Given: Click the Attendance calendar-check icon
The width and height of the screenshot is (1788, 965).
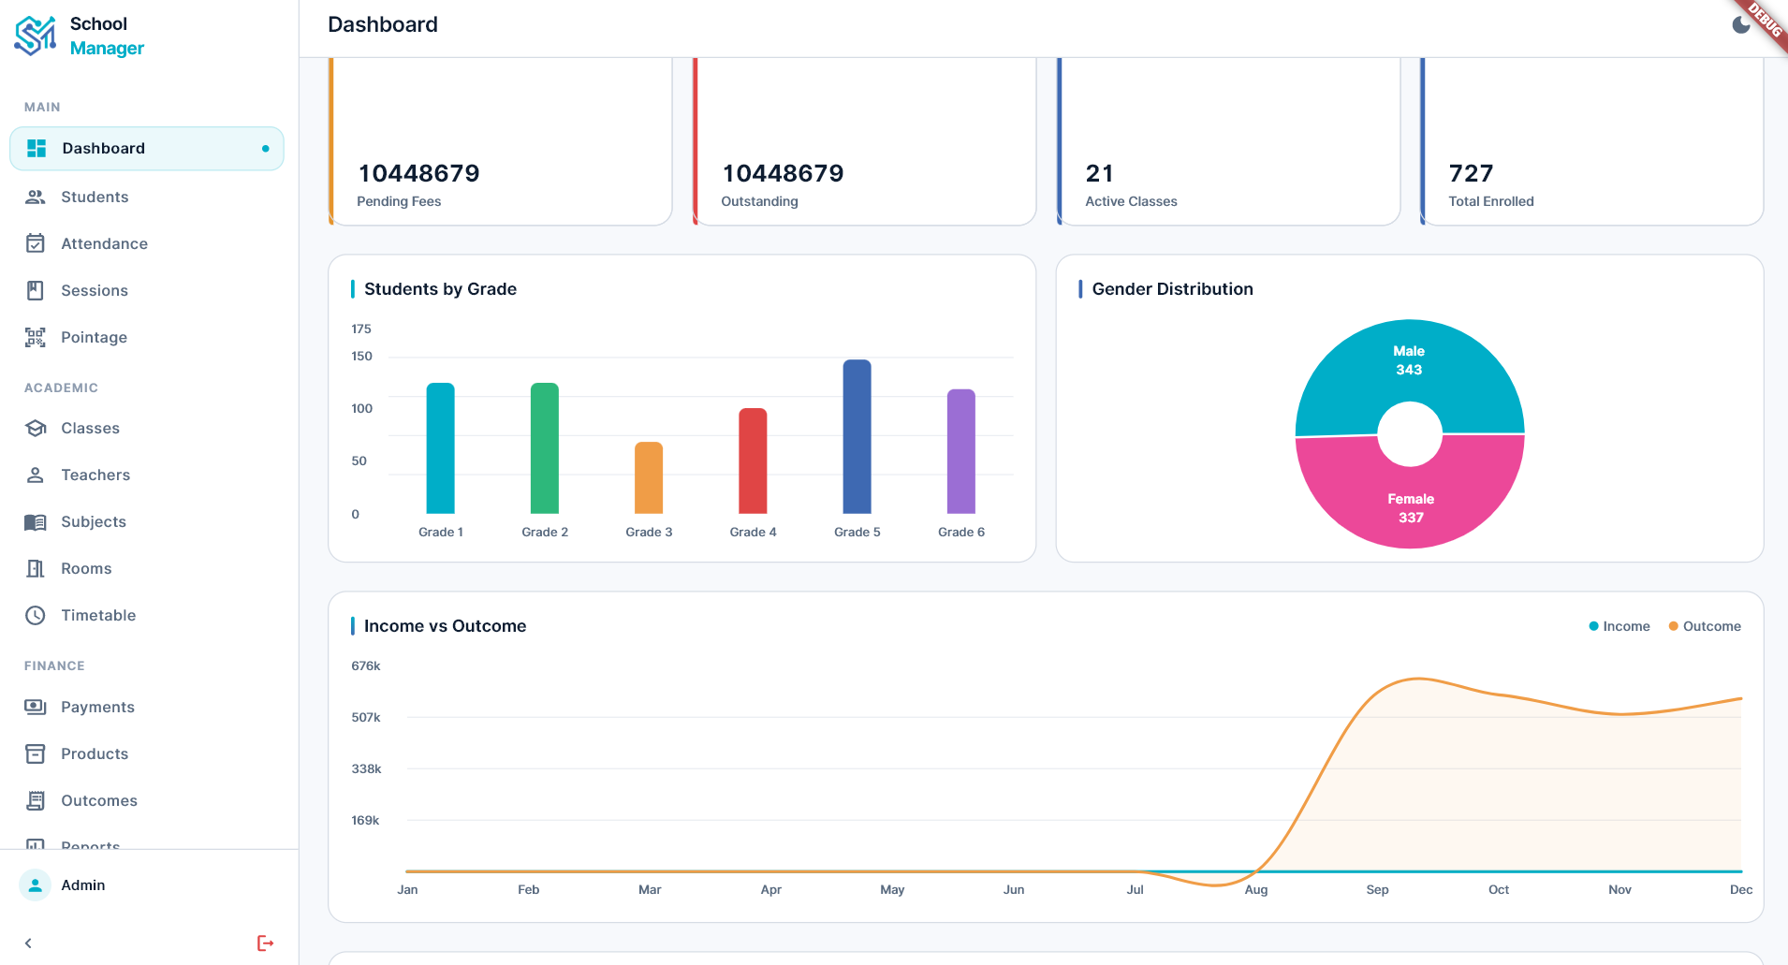Looking at the screenshot, I should coord(36,243).
